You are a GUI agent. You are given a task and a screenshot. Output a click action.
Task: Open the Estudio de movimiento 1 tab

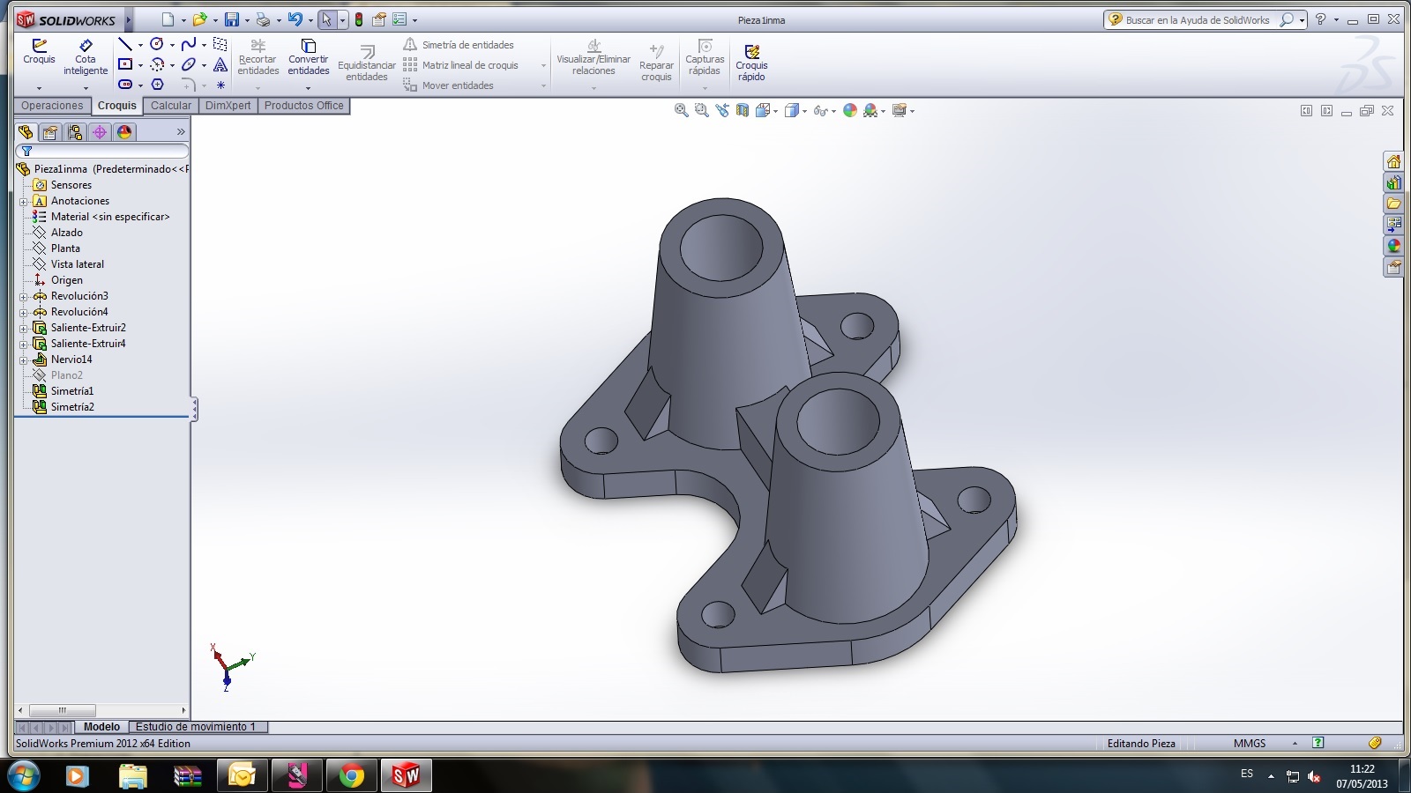[196, 727]
